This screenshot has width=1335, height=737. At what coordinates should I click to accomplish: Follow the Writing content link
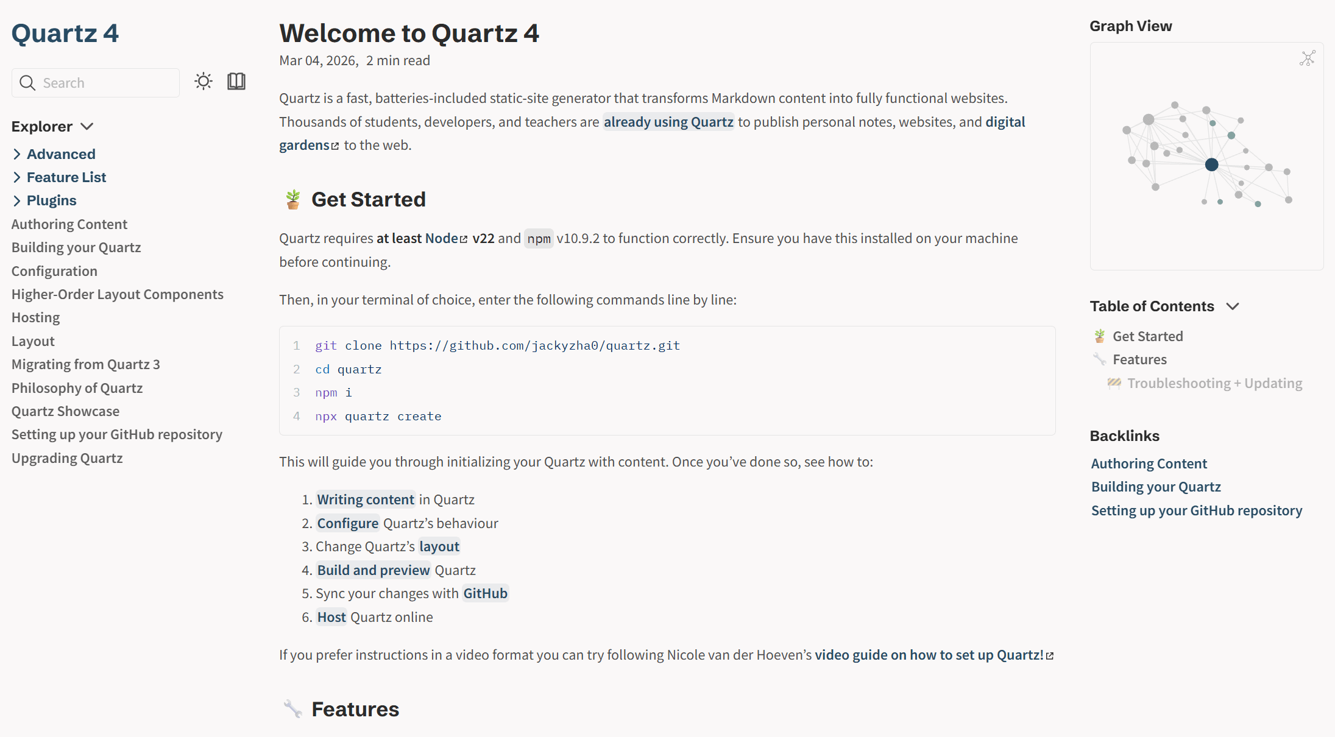366,499
